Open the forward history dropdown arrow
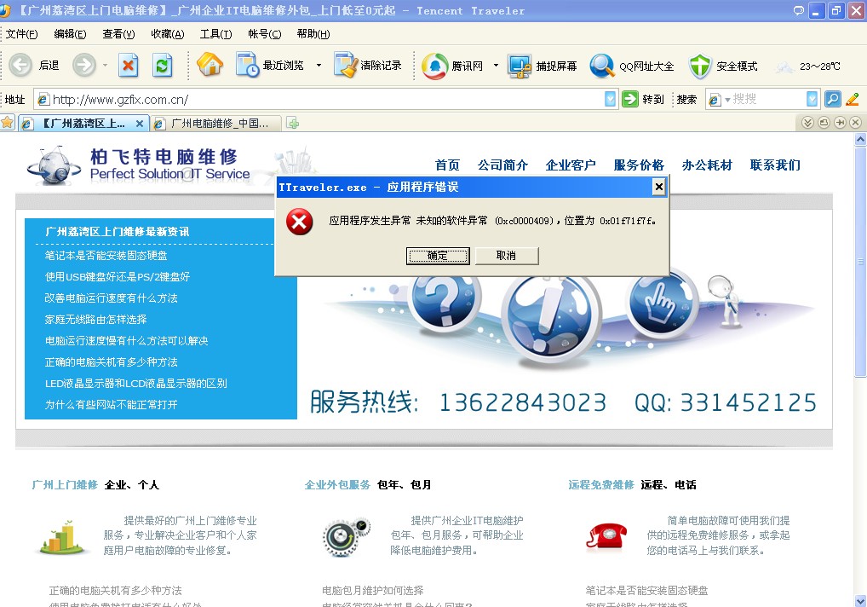The height and width of the screenshot is (607, 867). (105, 66)
